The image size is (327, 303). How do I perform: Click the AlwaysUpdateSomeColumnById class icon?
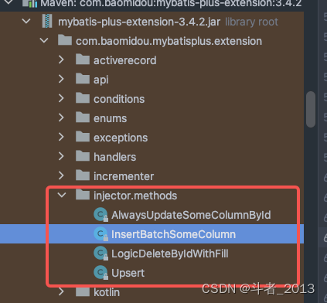point(100,215)
